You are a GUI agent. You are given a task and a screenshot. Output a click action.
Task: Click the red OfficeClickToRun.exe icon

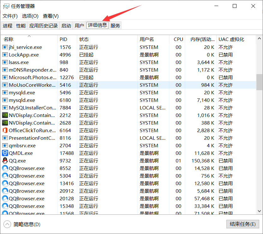pyautogui.click(x=5, y=130)
